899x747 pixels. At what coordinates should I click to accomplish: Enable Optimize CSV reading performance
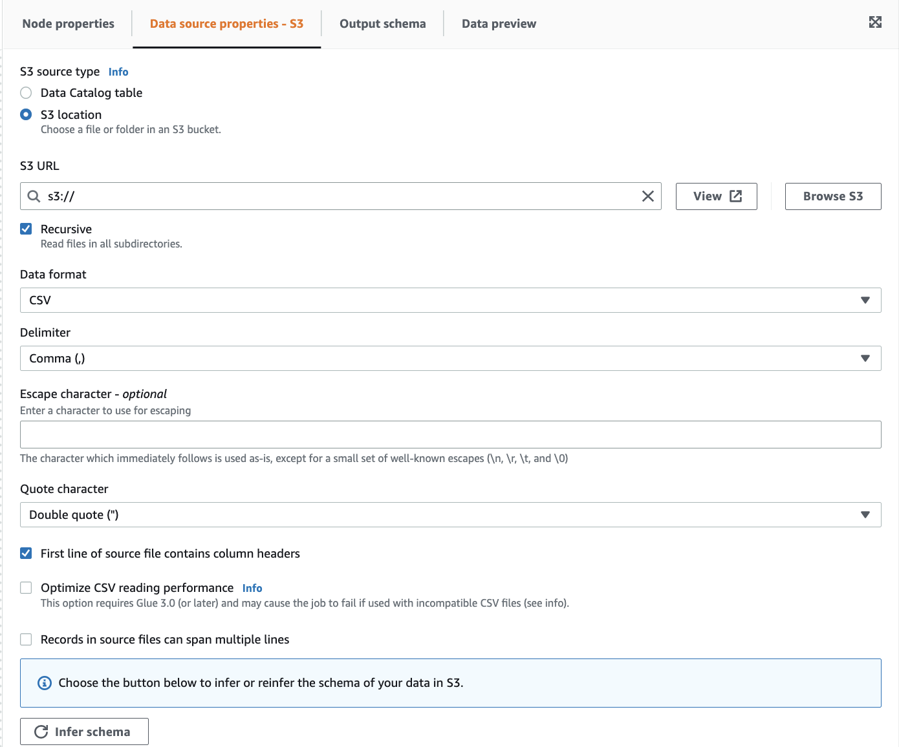point(26,588)
